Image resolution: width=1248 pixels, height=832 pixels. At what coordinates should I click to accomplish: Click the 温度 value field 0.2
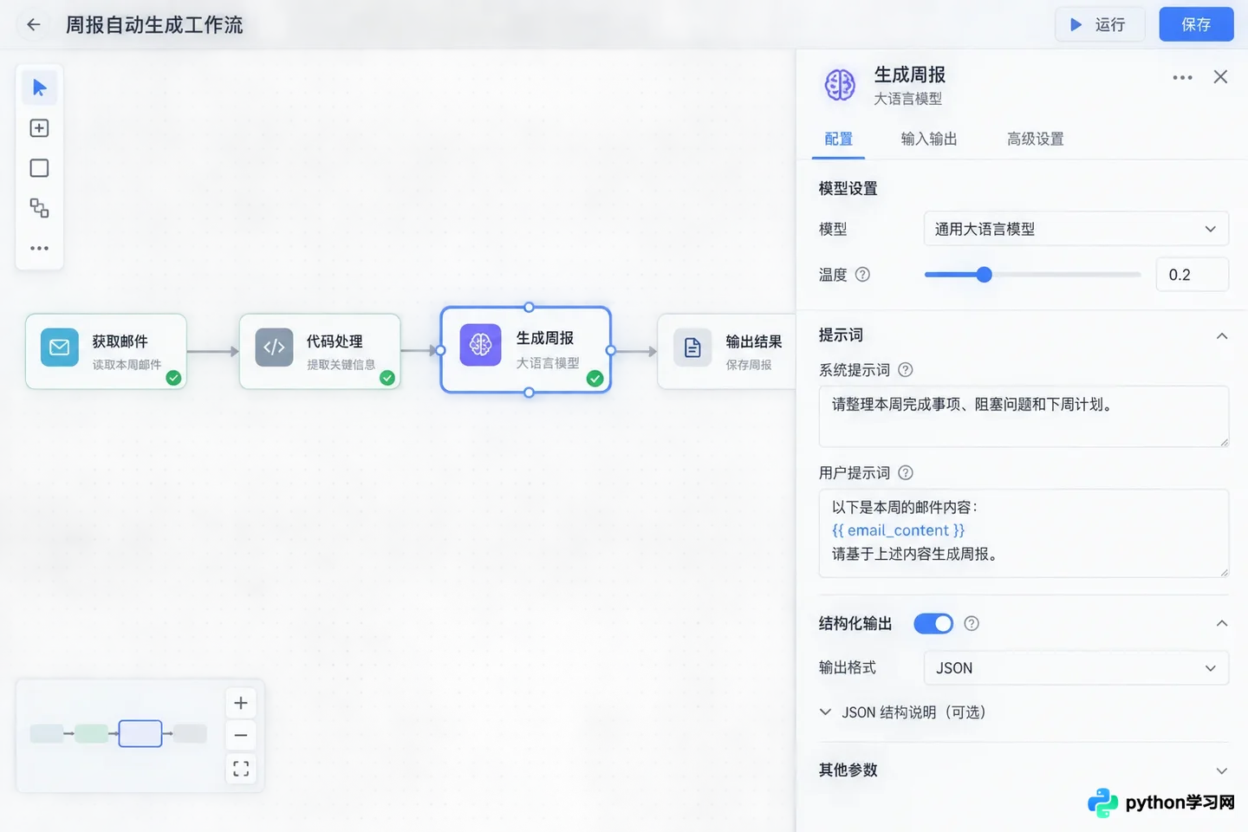1192,275
